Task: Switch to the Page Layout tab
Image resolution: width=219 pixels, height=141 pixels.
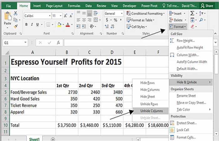Action: pos(54,6)
